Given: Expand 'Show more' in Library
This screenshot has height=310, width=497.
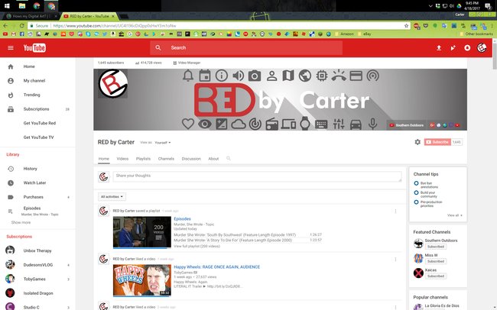Looking at the screenshot, I should coord(21,222).
